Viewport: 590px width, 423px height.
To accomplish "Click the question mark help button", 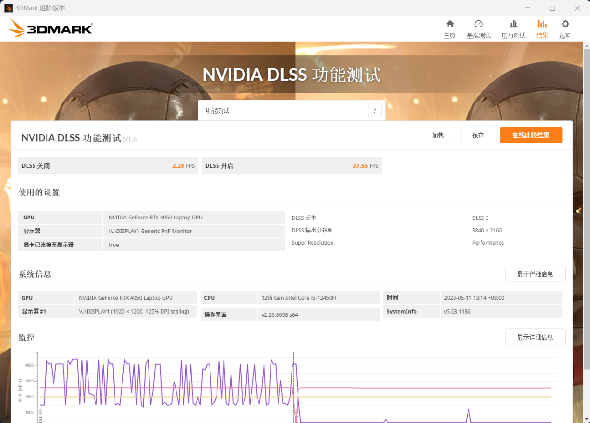I will click(374, 111).
